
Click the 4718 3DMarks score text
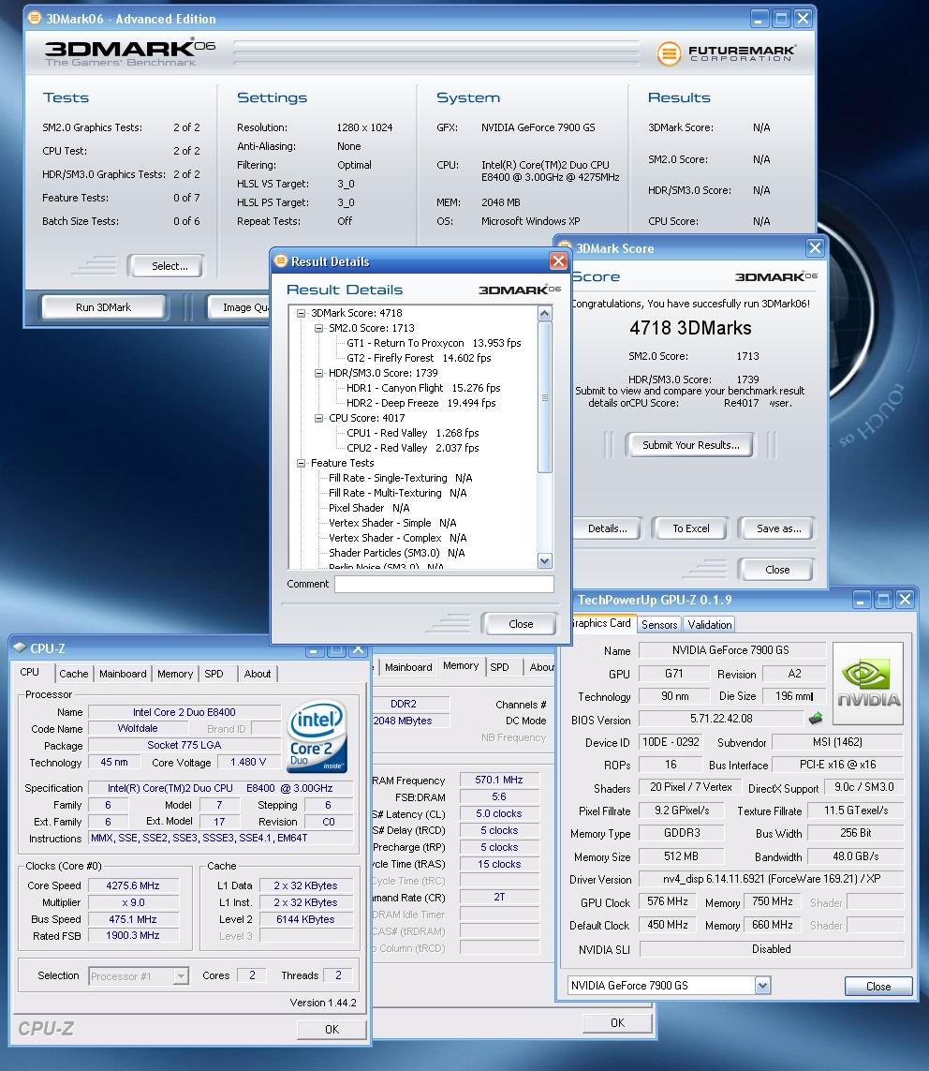(690, 328)
